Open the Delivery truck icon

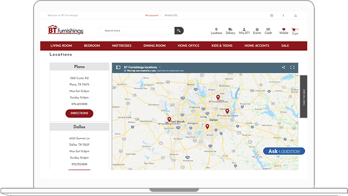click(x=230, y=29)
